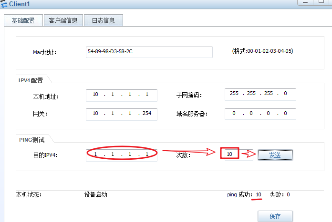The width and height of the screenshot is (332, 222).
Task: Click the 次数 count field
Action: 239,154
